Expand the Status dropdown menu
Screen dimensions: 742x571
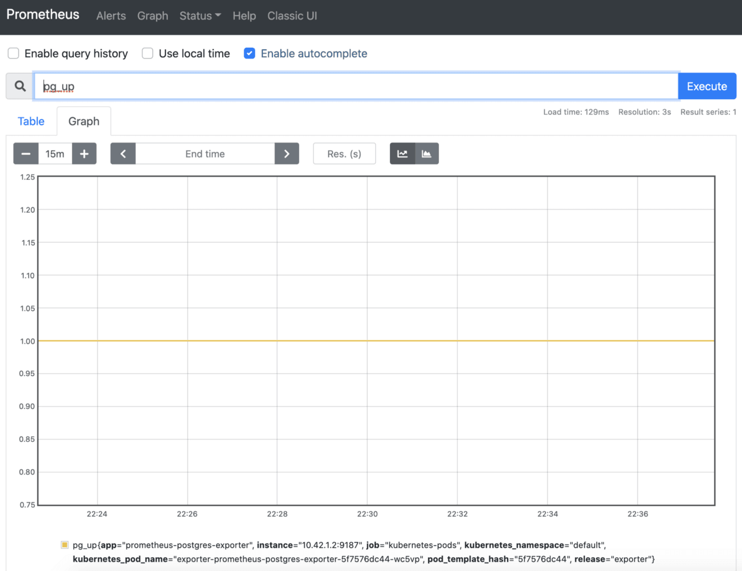(200, 16)
